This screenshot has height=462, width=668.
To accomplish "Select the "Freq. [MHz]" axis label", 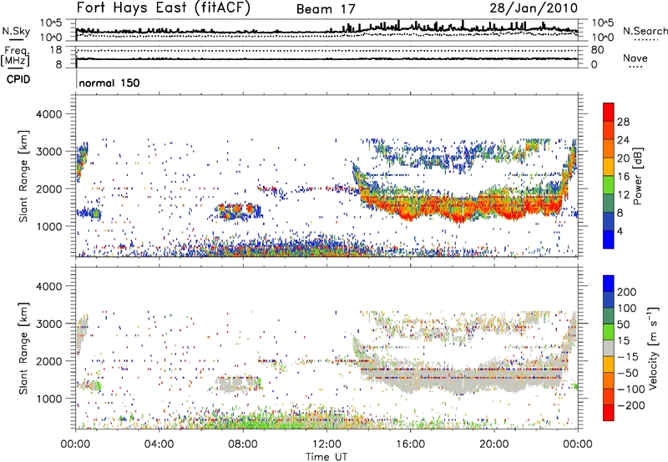I will click(16, 57).
